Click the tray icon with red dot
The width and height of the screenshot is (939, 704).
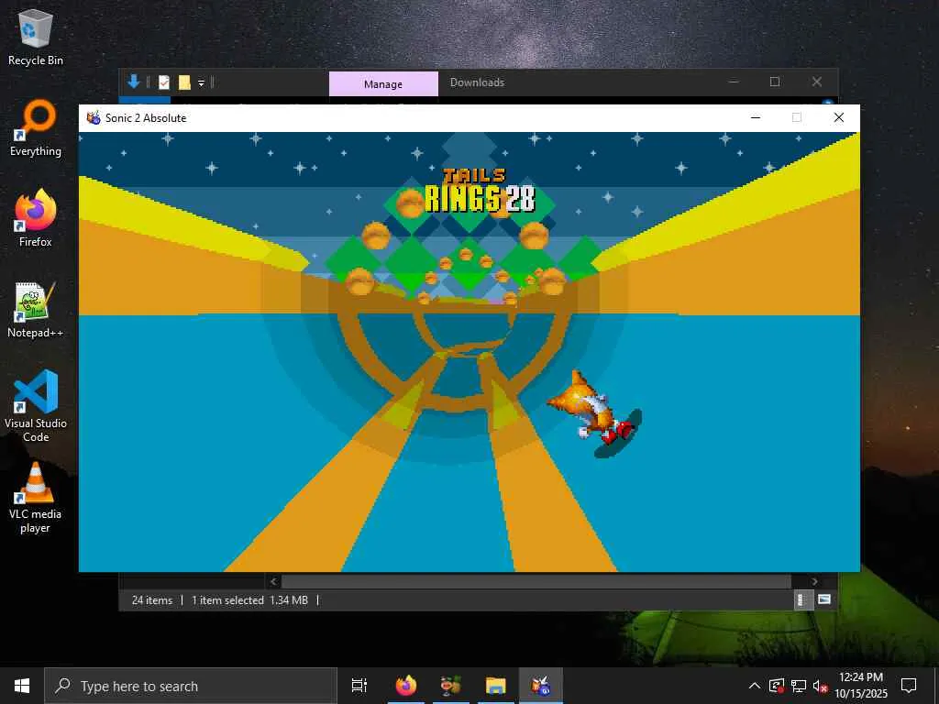(777, 686)
